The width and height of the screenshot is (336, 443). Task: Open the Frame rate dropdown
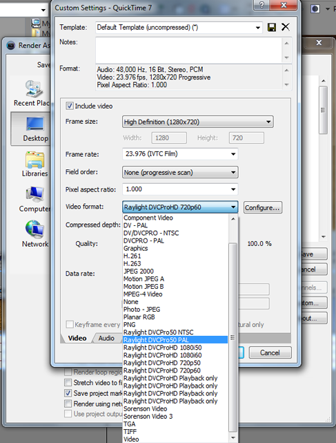180,154
